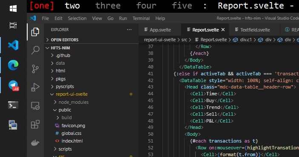Open the Selection menu
Image resolution: width=299 pixels, height=157 pixels.
(x=77, y=18)
